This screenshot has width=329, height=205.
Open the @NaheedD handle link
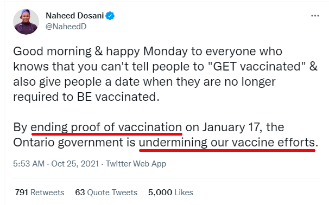66,27
